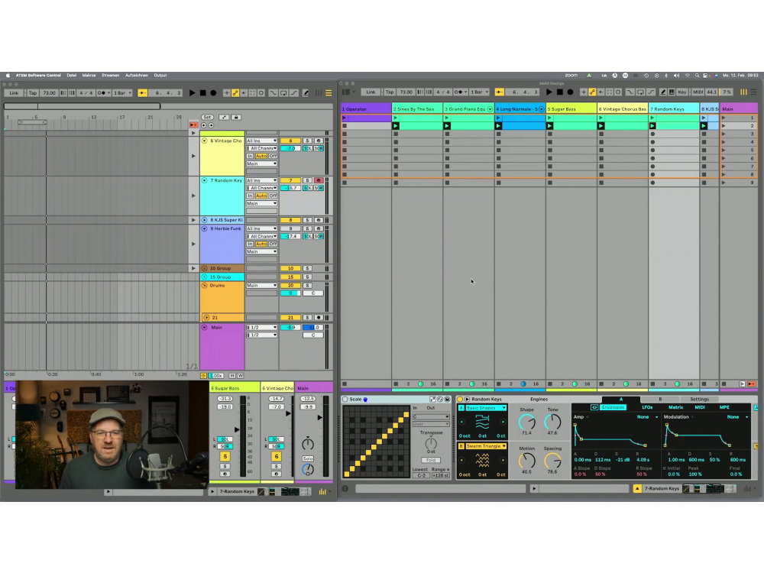764x573 pixels.
Task: Click the Key map mode button
Action: [681, 92]
